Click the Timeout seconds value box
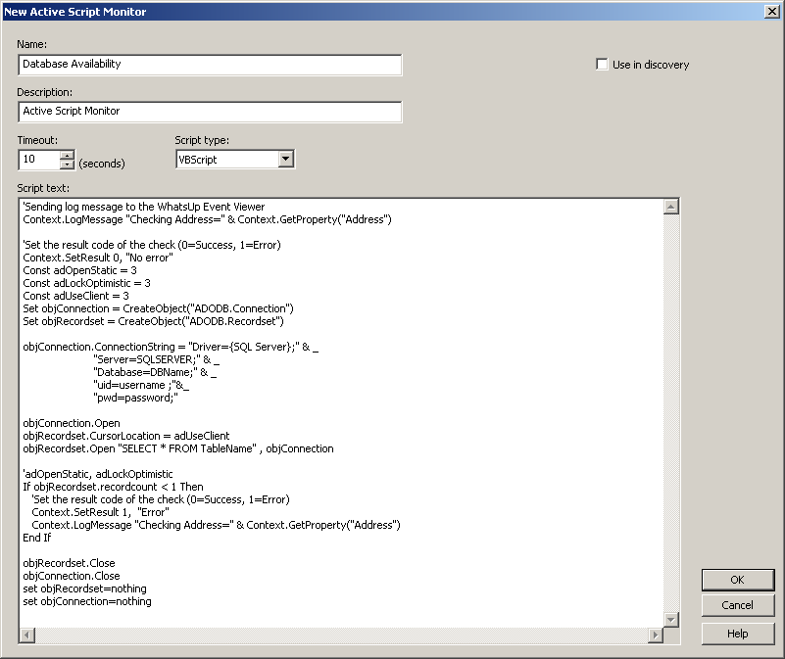 tap(38, 160)
